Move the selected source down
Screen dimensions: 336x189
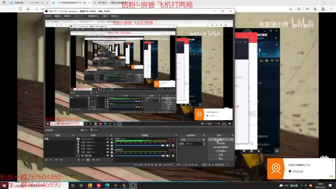tap(98, 160)
